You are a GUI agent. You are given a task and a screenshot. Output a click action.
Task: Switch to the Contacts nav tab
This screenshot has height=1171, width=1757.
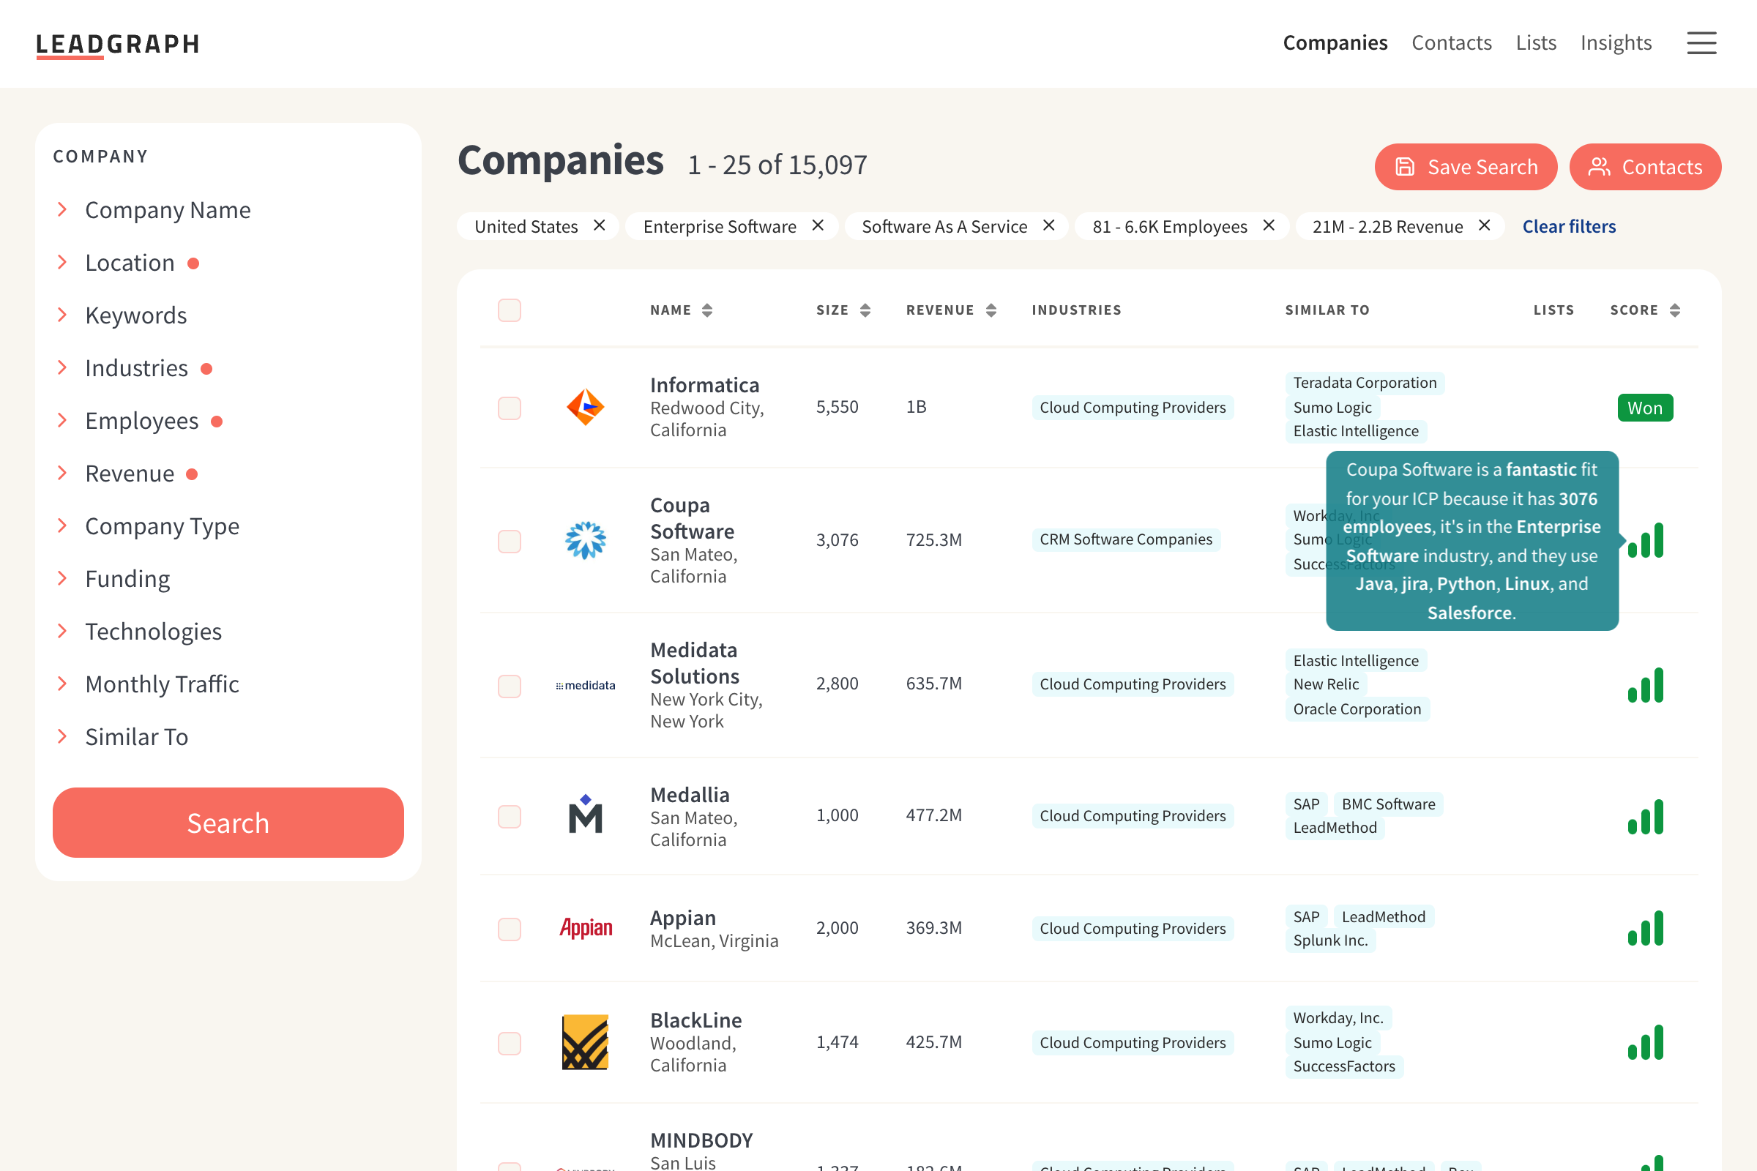click(1451, 42)
